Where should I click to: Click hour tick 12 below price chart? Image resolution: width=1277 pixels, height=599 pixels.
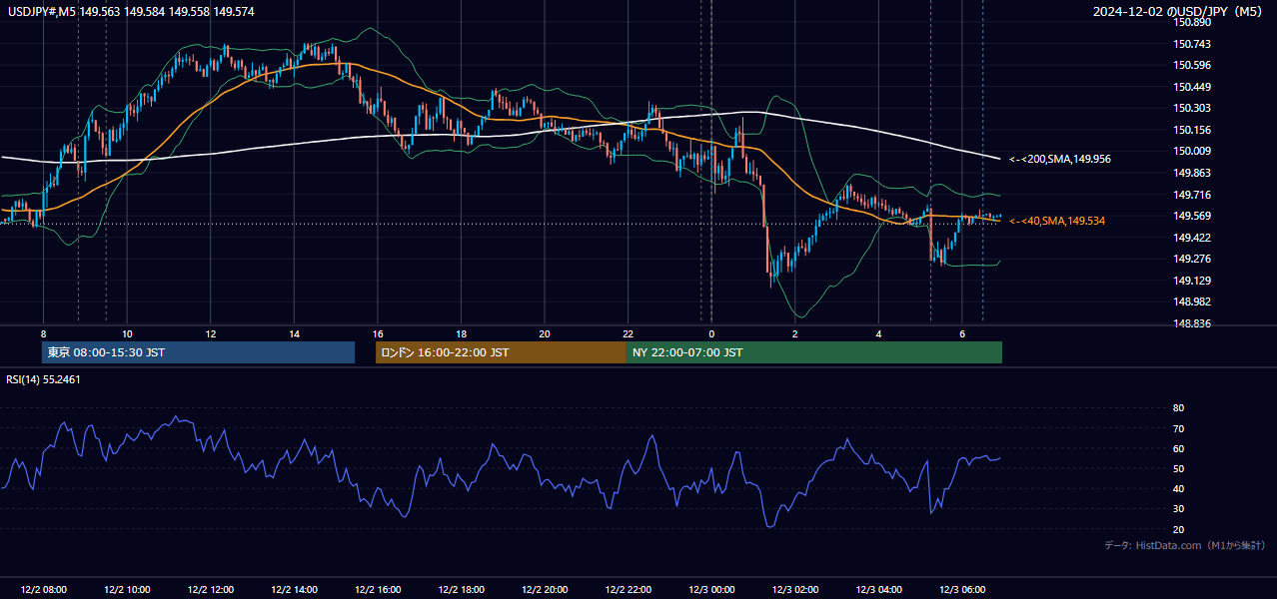click(211, 333)
